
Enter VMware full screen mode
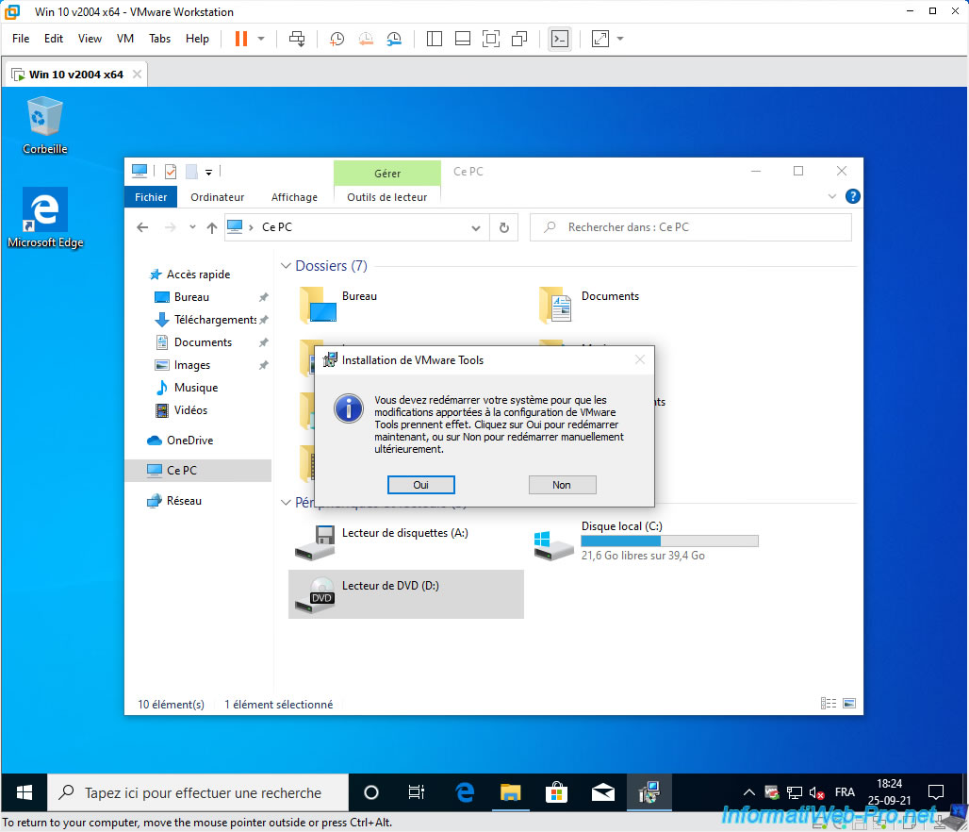click(x=491, y=39)
